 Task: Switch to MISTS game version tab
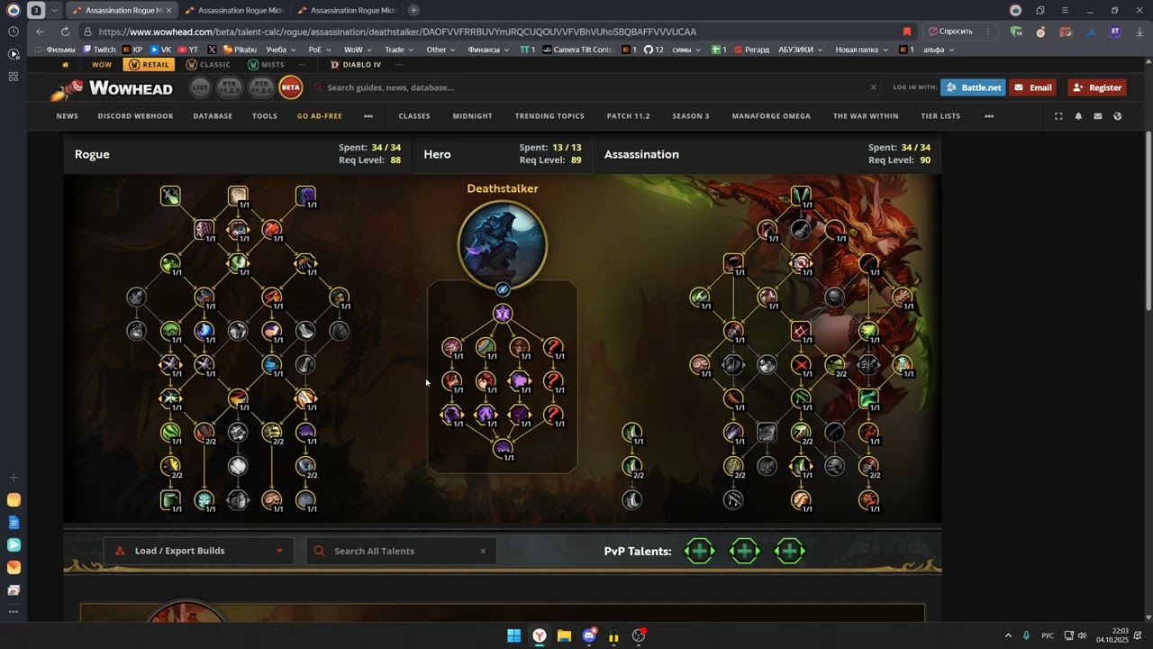(x=266, y=65)
